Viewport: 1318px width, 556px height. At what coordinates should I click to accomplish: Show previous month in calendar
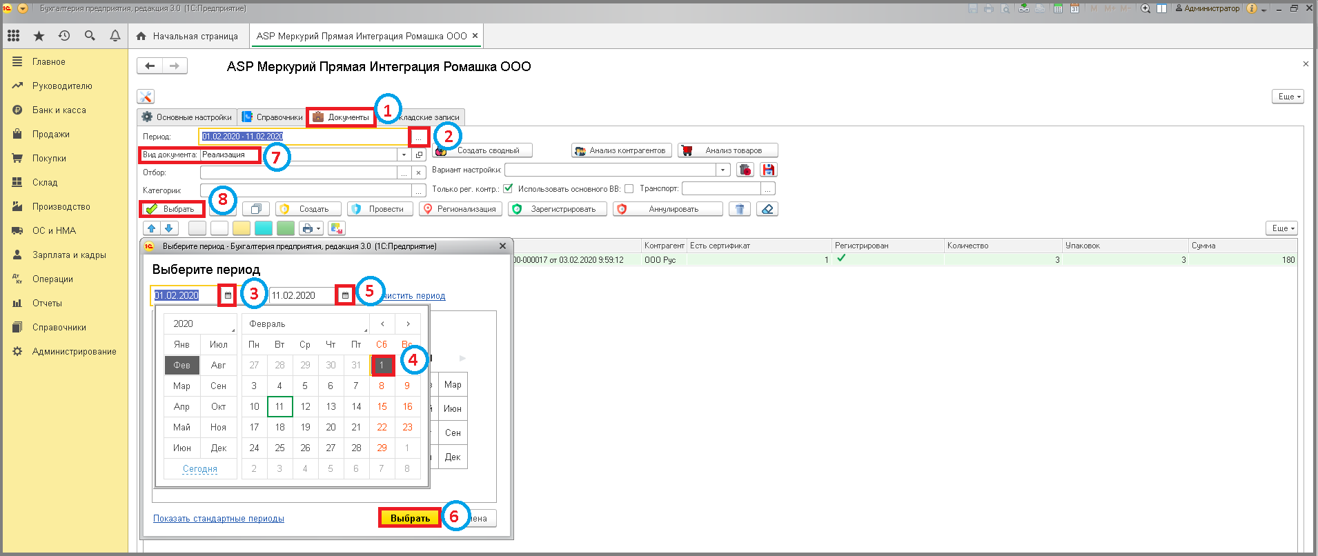point(382,324)
